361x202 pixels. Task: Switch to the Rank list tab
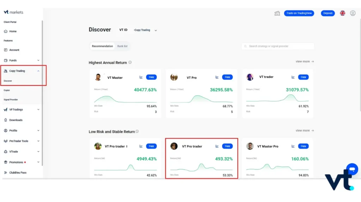click(x=122, y=46)
